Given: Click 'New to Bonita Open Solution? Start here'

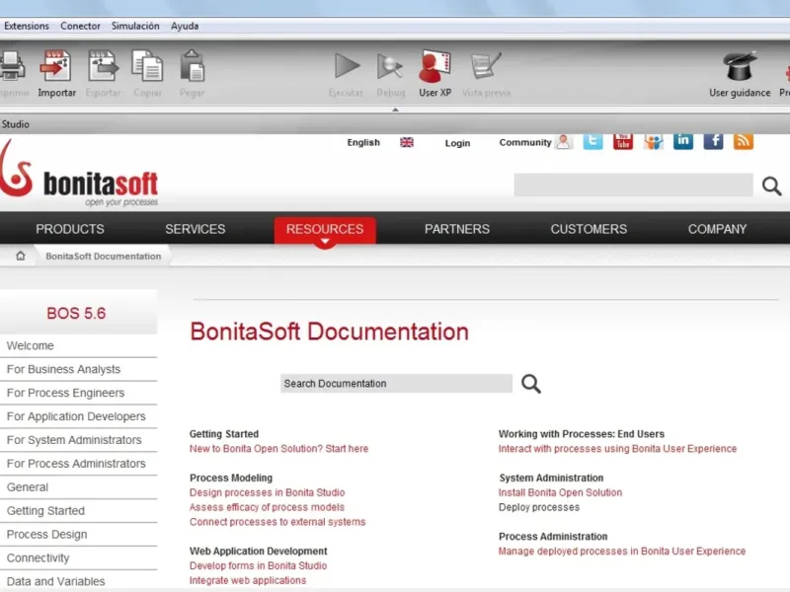Looking at the screenshot, I should point(278,449).
